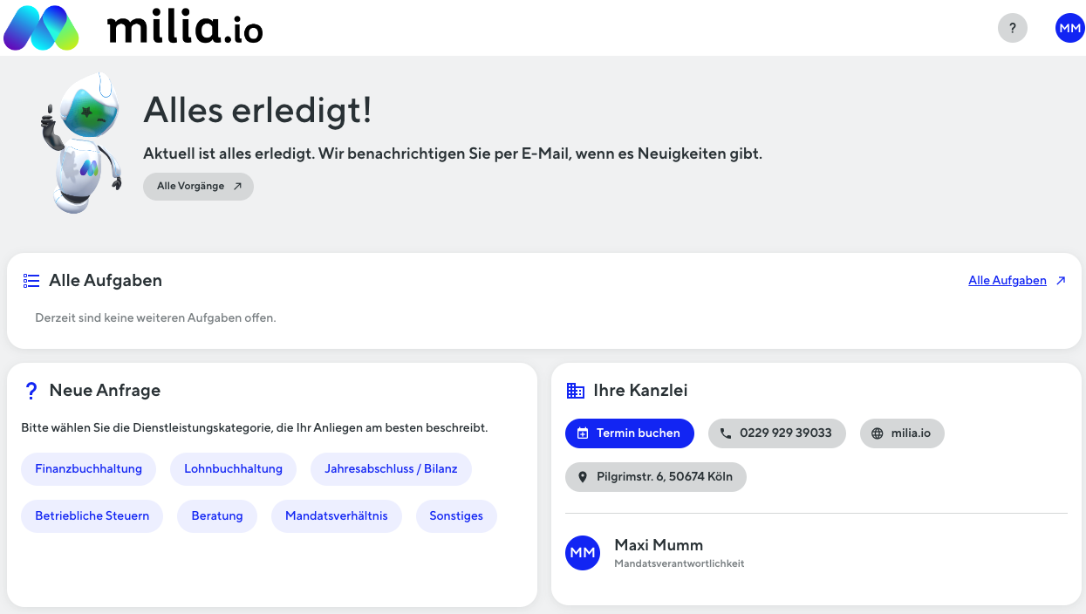Image resolution: width=1086 pixels, height=614 pixels.
Task: Click the Maxi Mumm avatar circle
Action: [x=583, y=553]
